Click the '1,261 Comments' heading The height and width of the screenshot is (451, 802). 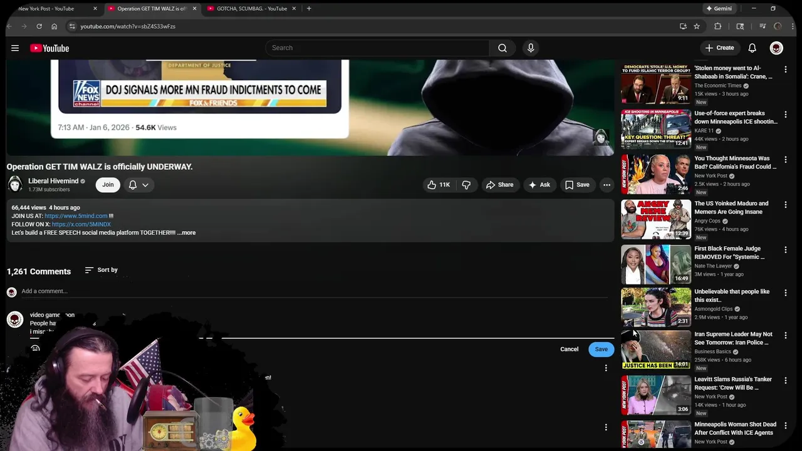[39, 272]
